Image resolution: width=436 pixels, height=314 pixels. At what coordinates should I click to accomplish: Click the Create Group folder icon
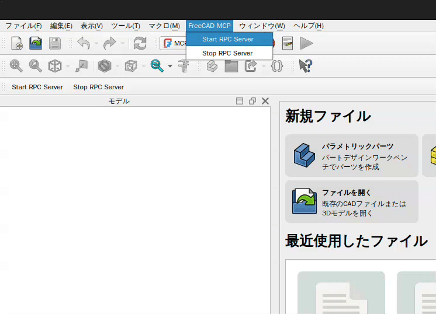[x=231, y=66]
